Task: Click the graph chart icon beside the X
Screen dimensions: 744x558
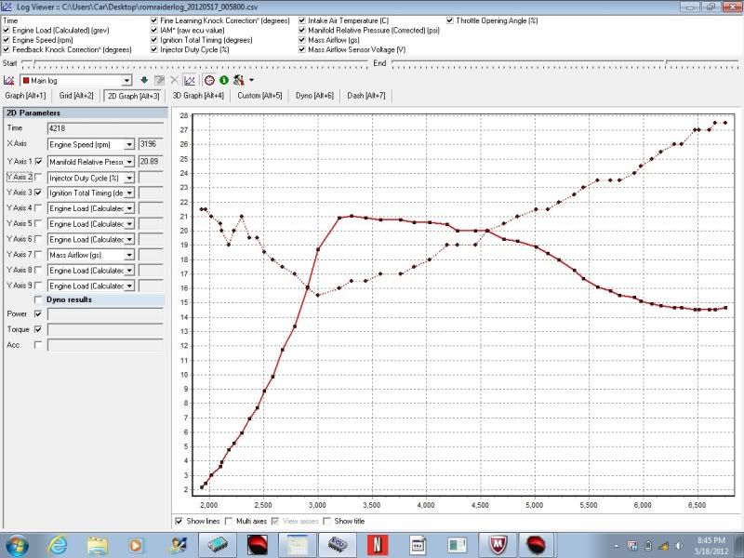Action: pos(190,80)
